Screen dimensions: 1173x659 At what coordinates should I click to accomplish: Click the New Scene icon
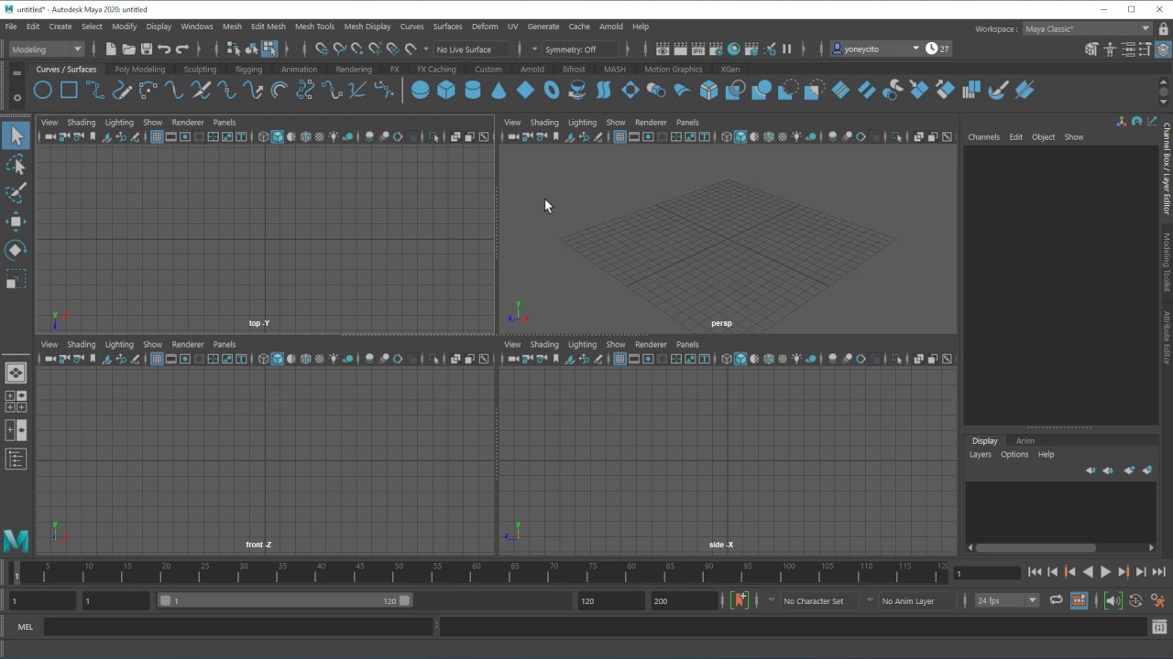coord(111,49)
